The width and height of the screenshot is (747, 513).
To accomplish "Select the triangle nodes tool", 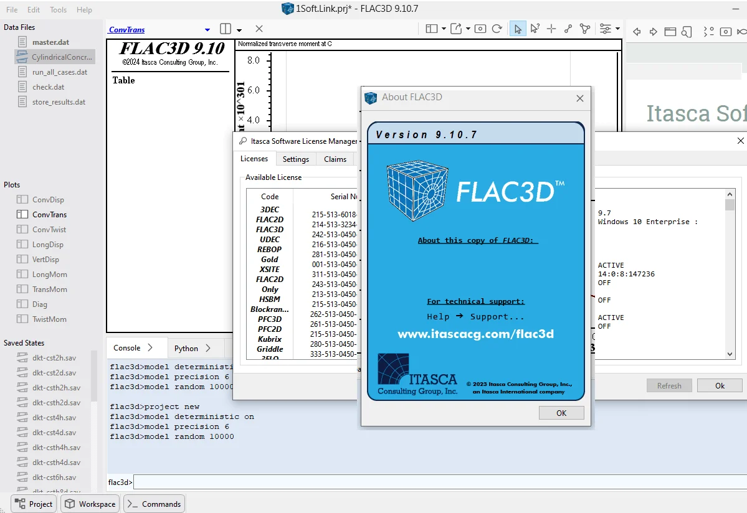I will (585, 29).
